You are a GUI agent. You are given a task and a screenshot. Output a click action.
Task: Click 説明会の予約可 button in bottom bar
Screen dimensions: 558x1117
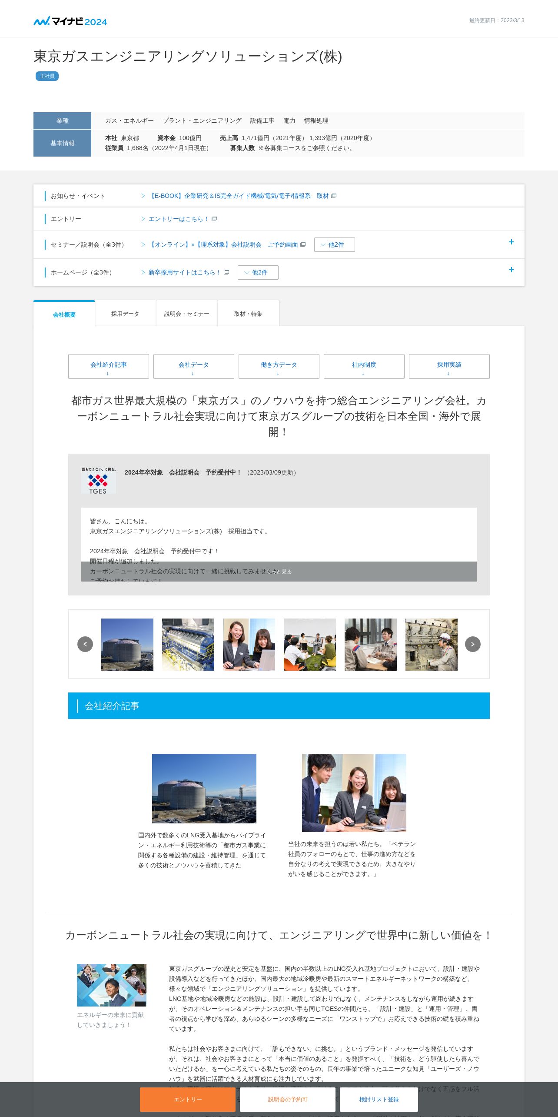288,1099
